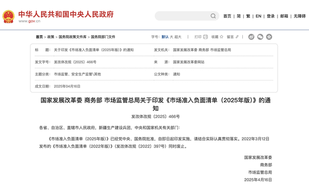Click issuing agency 国家发展改革委 商务部 市场监管总局

coord(202,50)
